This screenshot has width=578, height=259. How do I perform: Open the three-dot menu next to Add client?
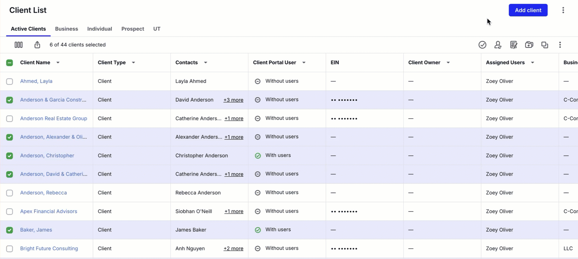point(563,10)
